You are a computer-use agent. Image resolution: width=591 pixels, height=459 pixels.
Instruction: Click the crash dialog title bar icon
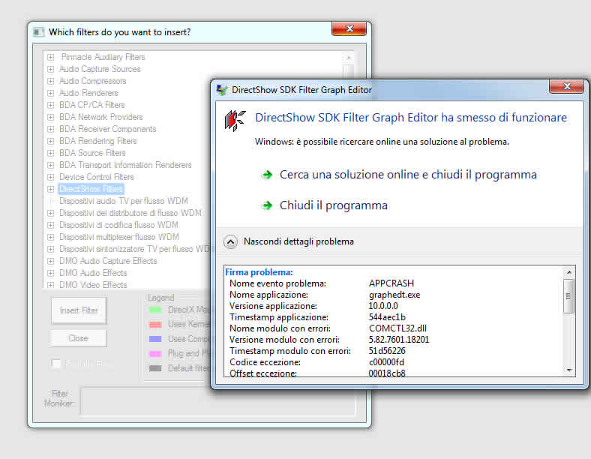(222, 90)
